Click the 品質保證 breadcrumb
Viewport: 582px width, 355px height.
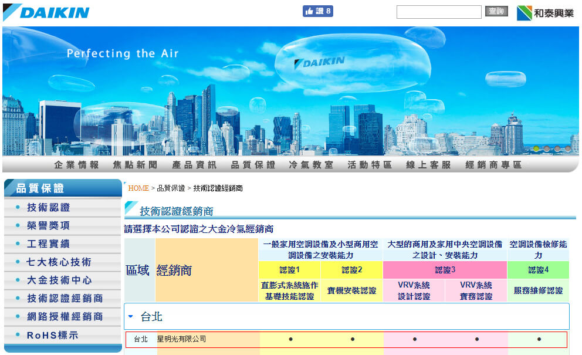[x=171, y=188]
